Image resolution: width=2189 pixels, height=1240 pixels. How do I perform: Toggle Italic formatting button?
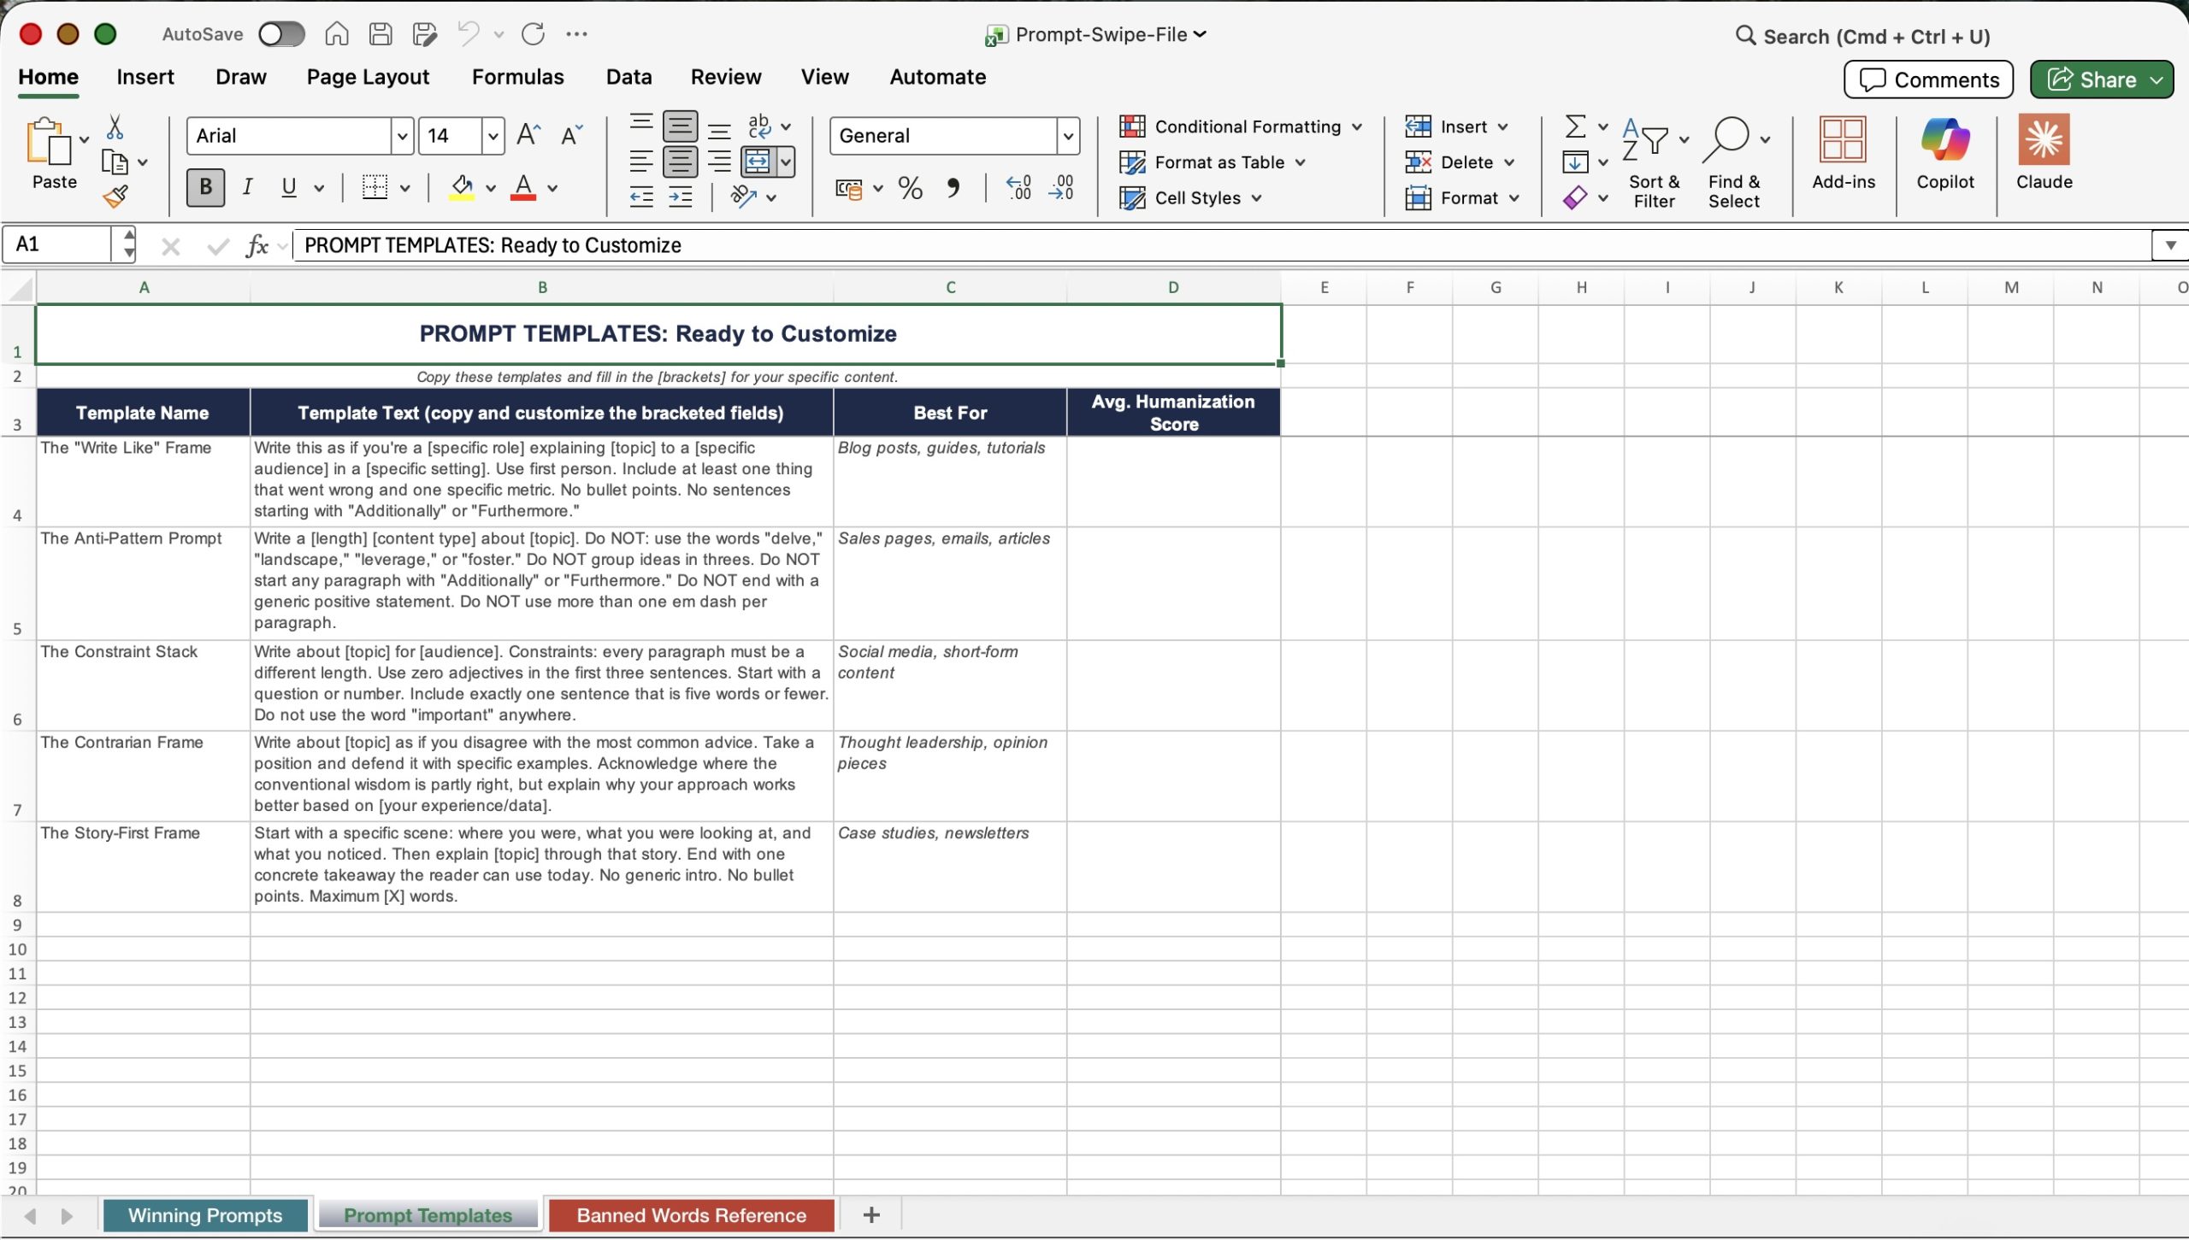point(247,187)
